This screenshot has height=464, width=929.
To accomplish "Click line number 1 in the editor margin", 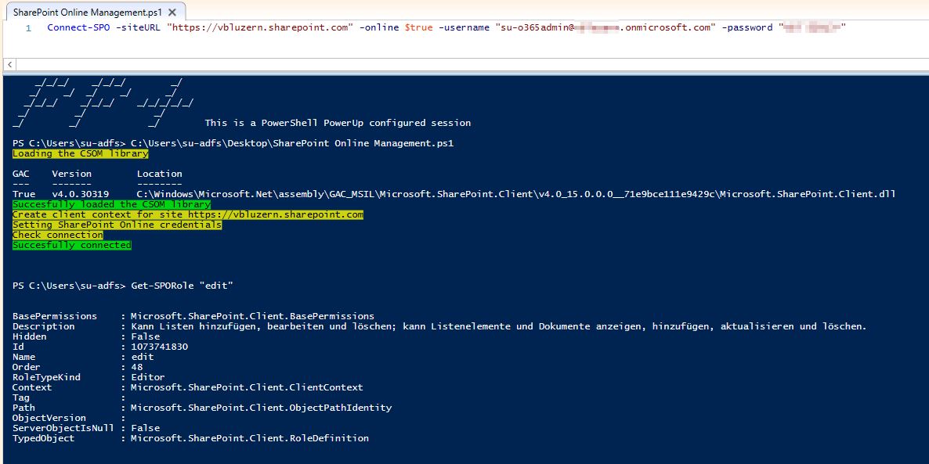I will 28,28.
